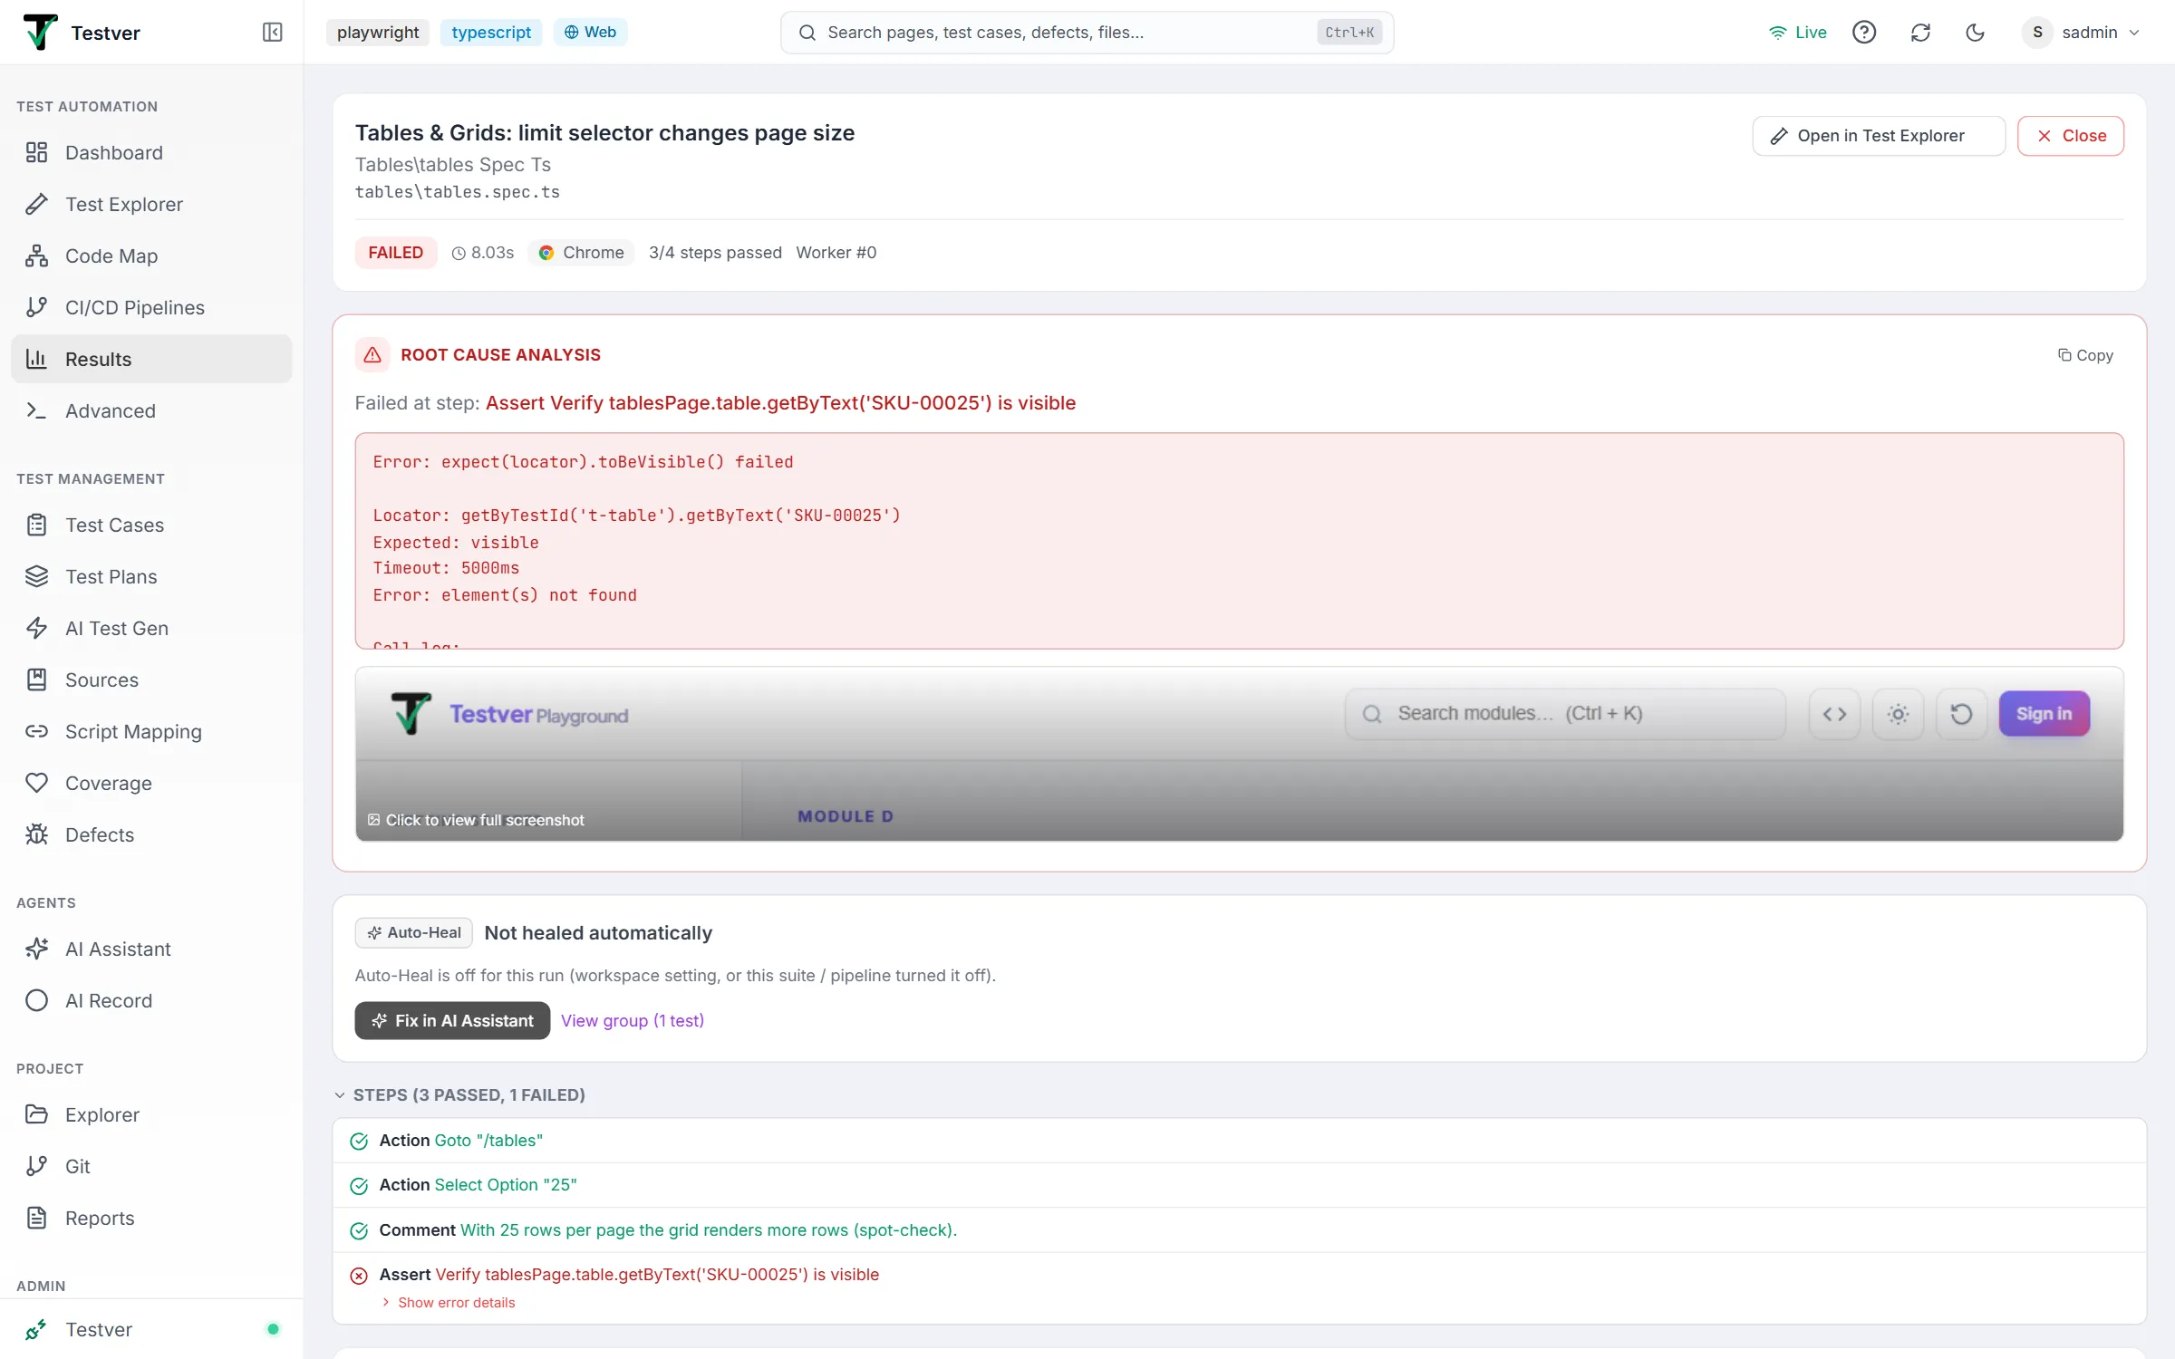Click the Goto "/tables" step row

click(1239, 1140)
